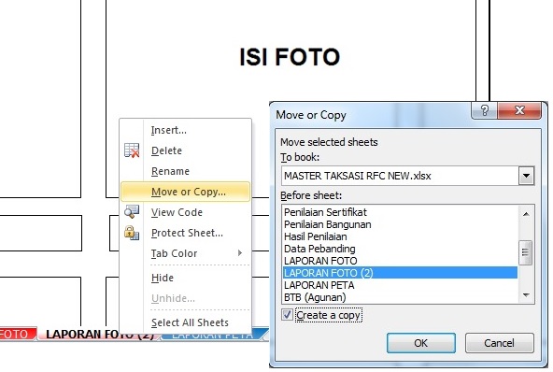Click the Delete sheet icon
The image size is (553, 372).
(x=132, y=150)
